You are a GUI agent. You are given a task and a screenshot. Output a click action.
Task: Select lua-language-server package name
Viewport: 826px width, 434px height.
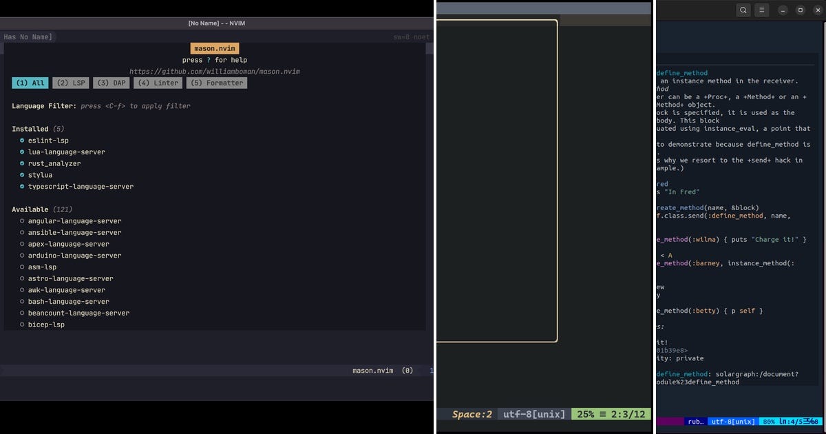pyautogui.click(x=67, y=152)
